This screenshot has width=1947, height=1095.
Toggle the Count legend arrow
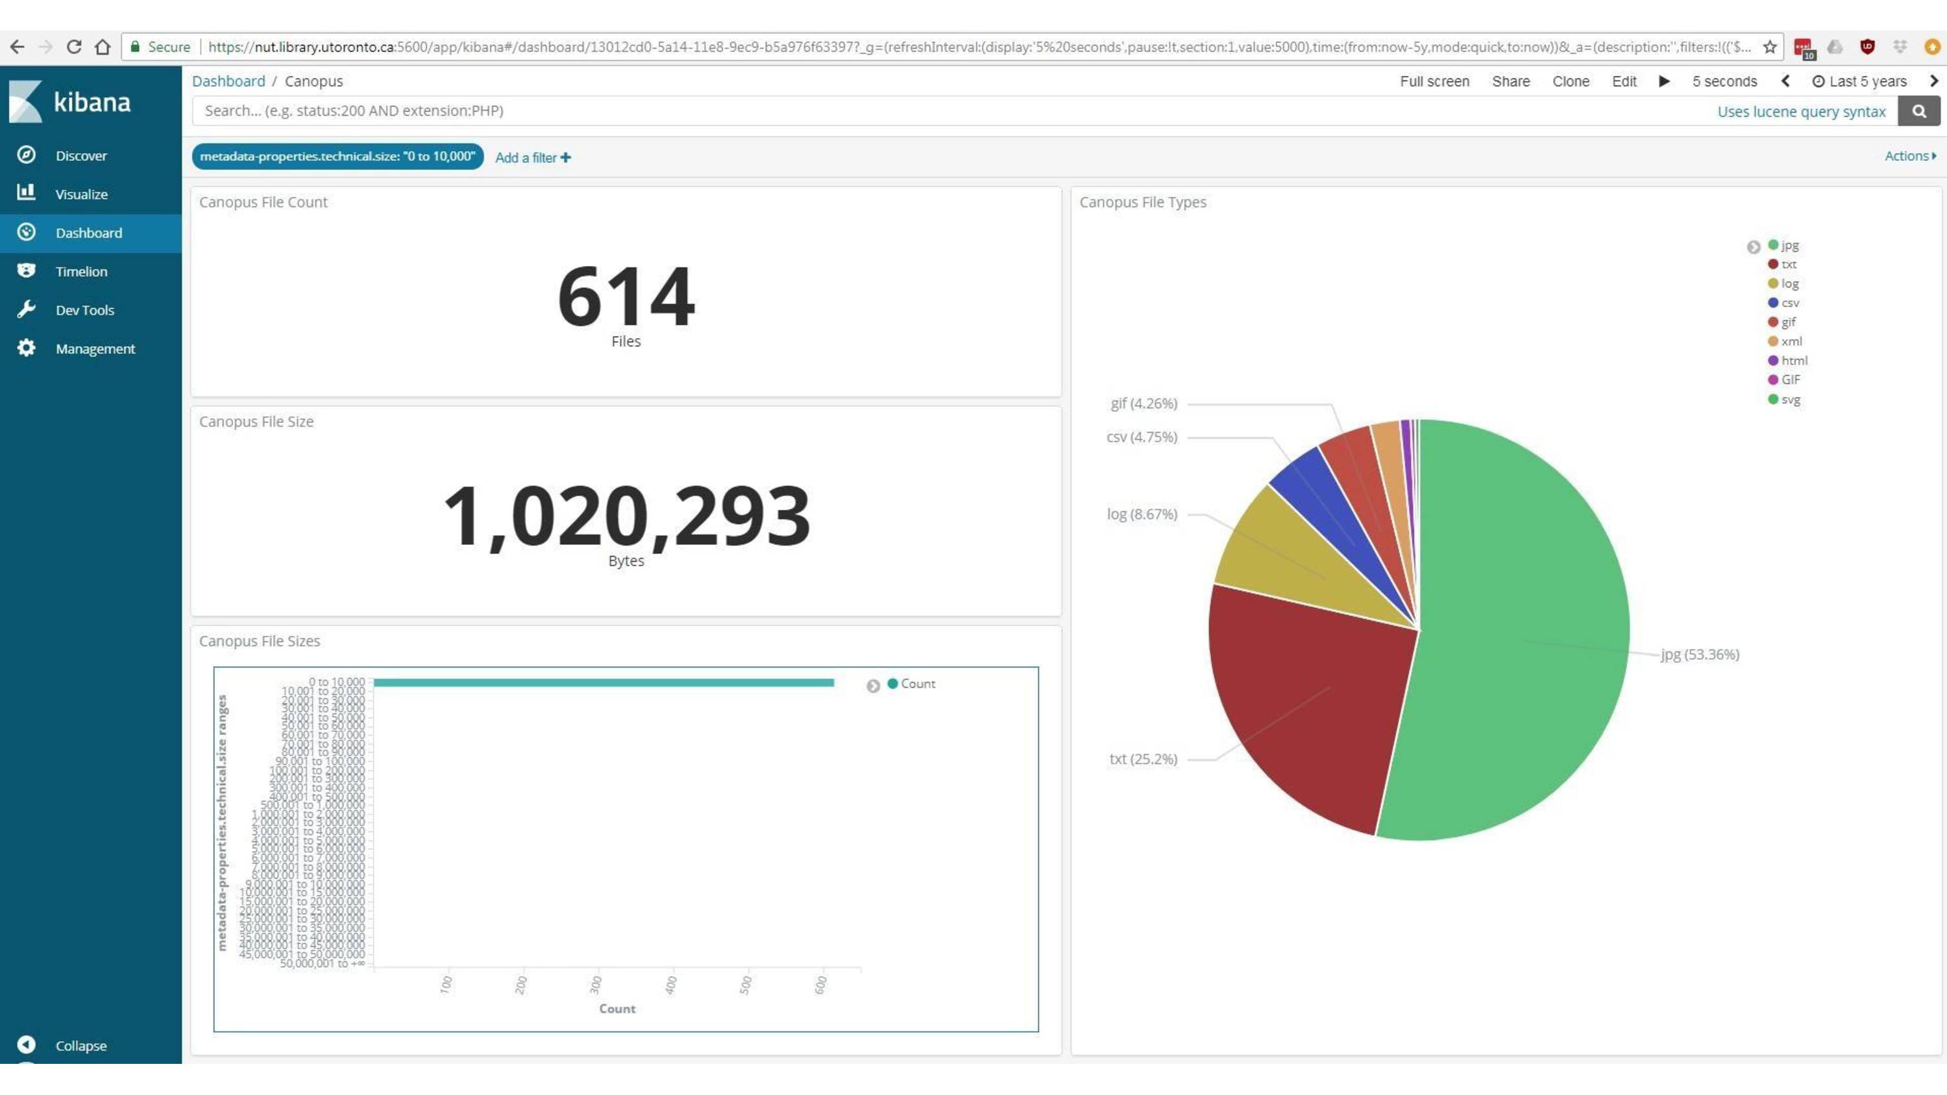pos(873,686)
